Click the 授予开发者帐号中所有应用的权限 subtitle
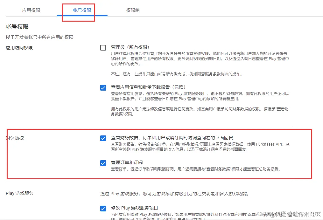The image size is (323, 220). pyautogui.click(x=40, y=37)
